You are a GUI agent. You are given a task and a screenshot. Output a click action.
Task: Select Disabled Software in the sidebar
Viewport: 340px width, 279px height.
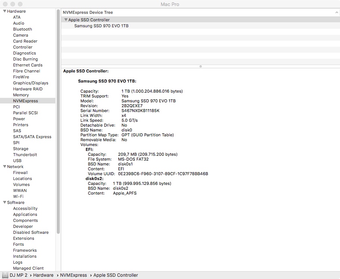31,232
